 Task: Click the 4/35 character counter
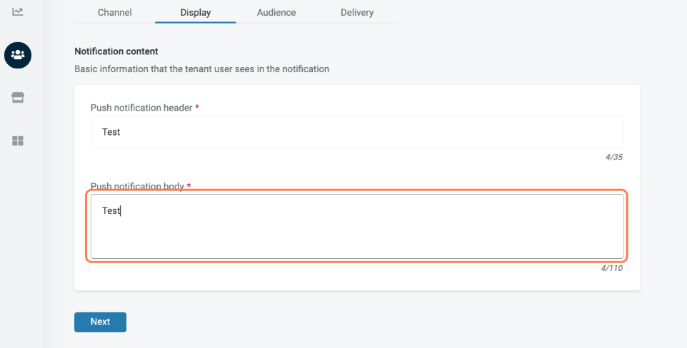click(x=613, y=157)
